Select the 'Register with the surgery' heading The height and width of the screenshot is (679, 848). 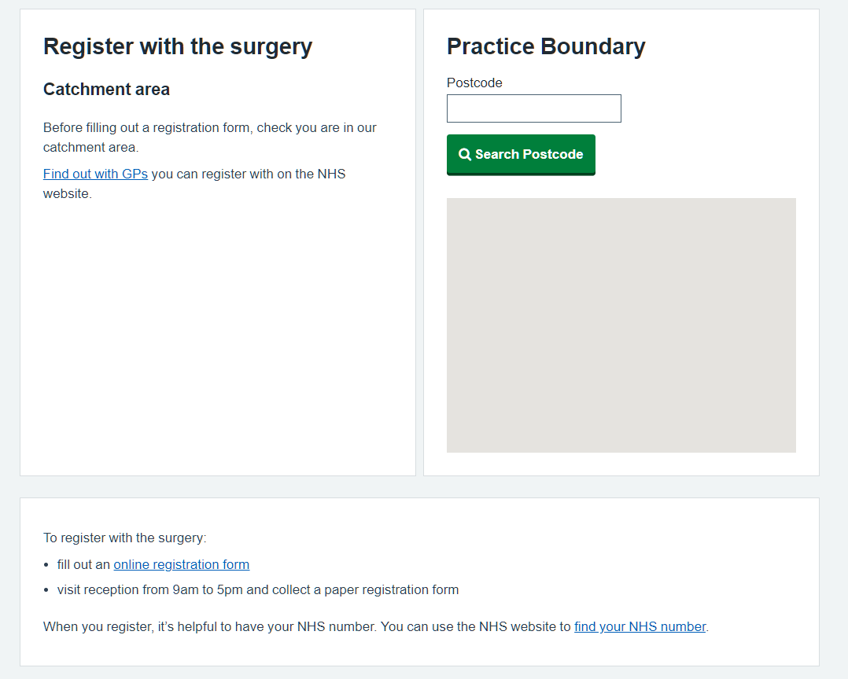pos(177,46)
